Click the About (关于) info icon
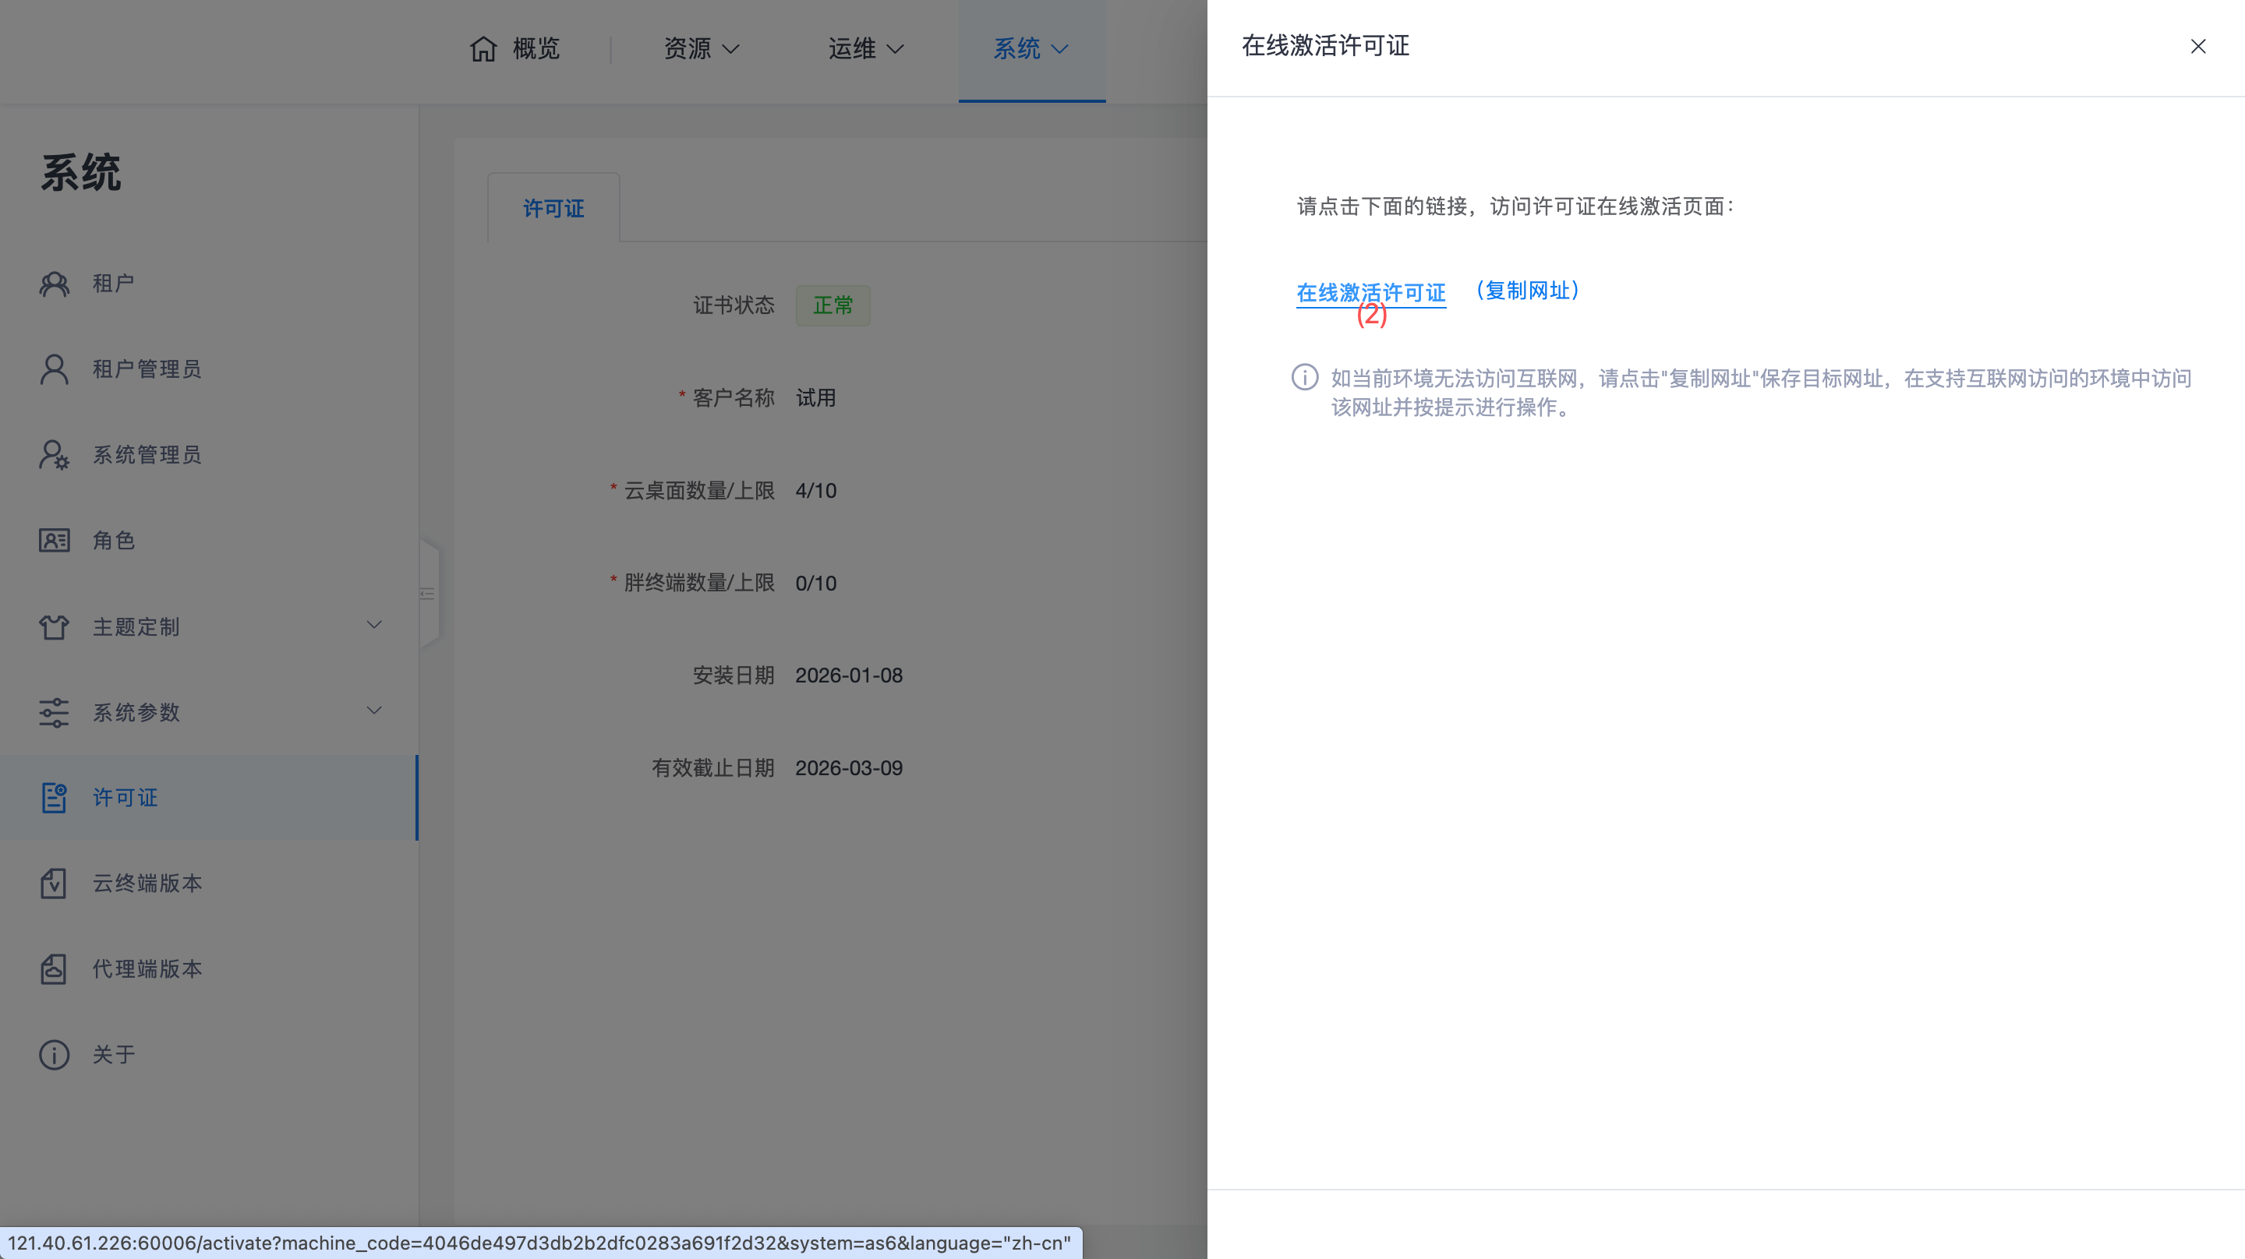This screenshot has height=1259, width=2245. click(54, 1054)
